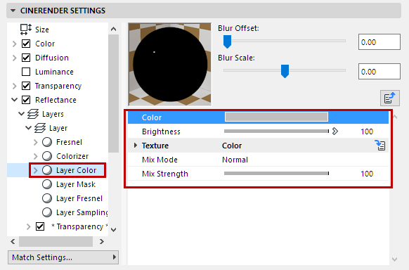Click the Texture type value Color
The height and width of the screenshot is (270, 409).
pyautogui.click(x=232, y=146)
